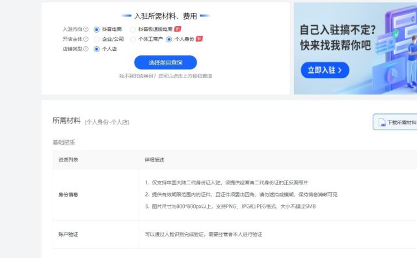Screen dimensions: 417x258
Task: Select the 抖音电商 radio option
Action: (96, 29)
